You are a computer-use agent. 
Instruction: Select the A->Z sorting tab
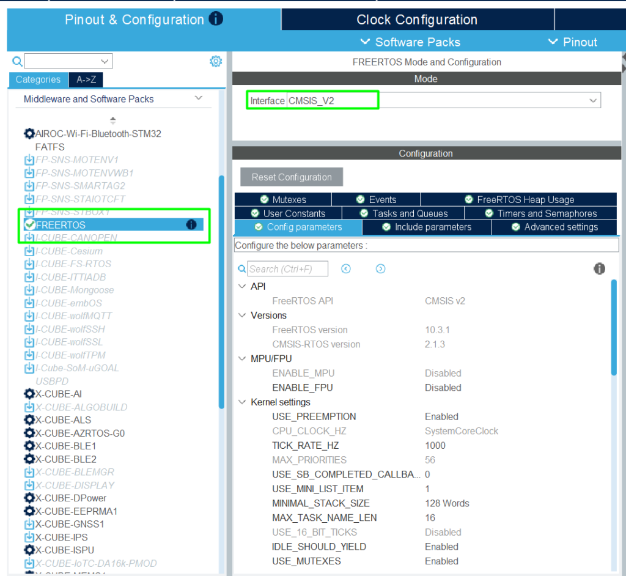(x=86, y=79)
